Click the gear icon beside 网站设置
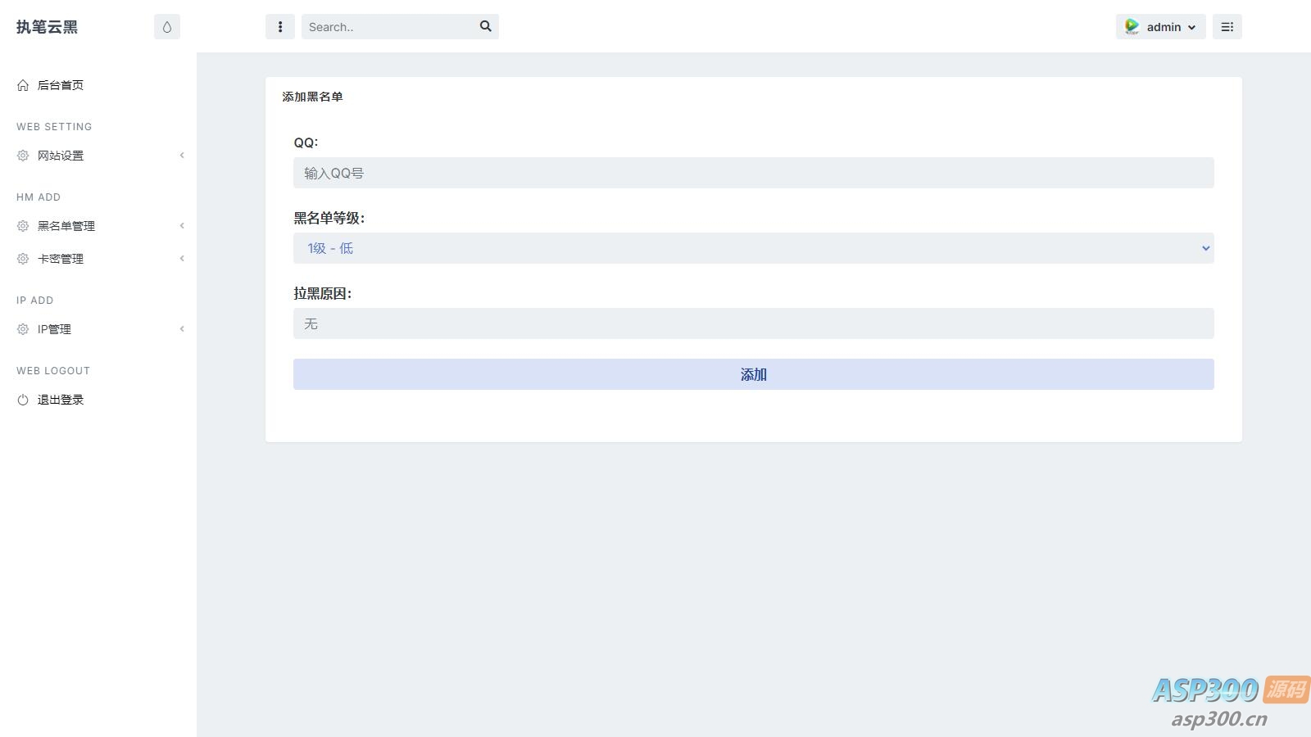The width and height of the screenshot is (1311, 737). click(x=23, y=156)
